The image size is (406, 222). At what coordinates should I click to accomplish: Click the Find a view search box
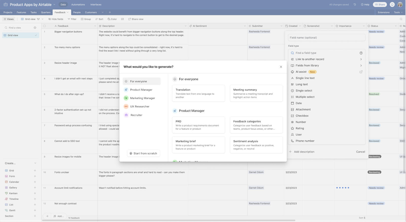pyautogui.click(x=19, y=28)
